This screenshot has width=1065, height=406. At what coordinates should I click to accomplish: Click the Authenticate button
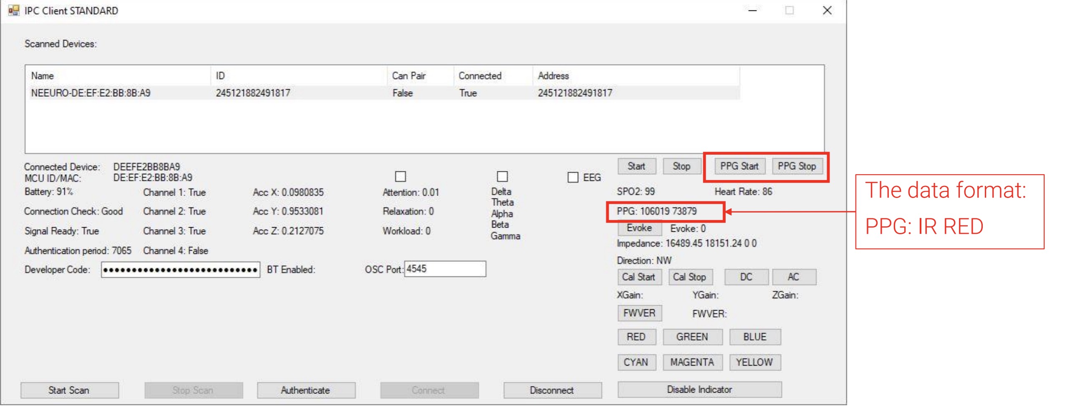point(306,390)
